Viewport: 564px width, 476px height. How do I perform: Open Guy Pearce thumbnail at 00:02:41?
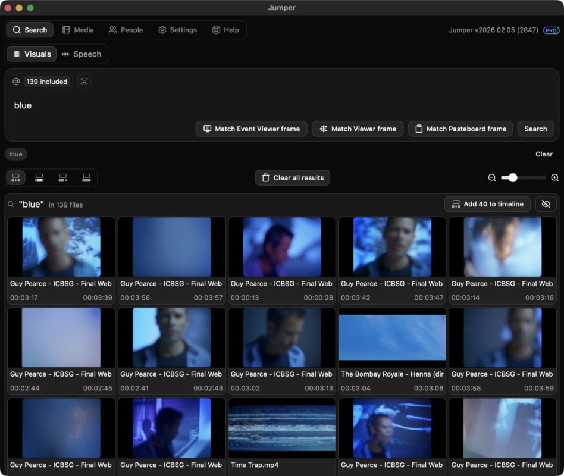point(171,337)
